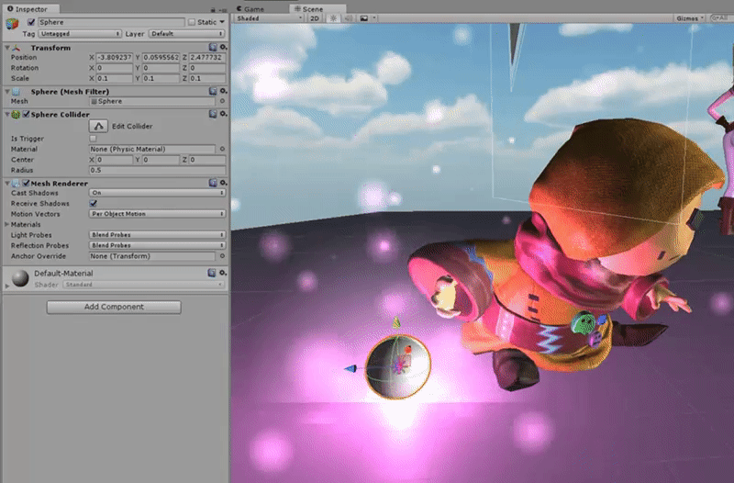The image size is (734, 483).
Task: Enable the Static checkbox
Action: (192, 22)
